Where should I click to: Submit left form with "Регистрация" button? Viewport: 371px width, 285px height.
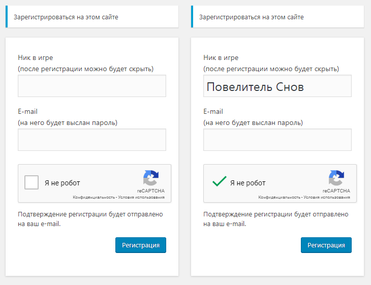point(141,245)
